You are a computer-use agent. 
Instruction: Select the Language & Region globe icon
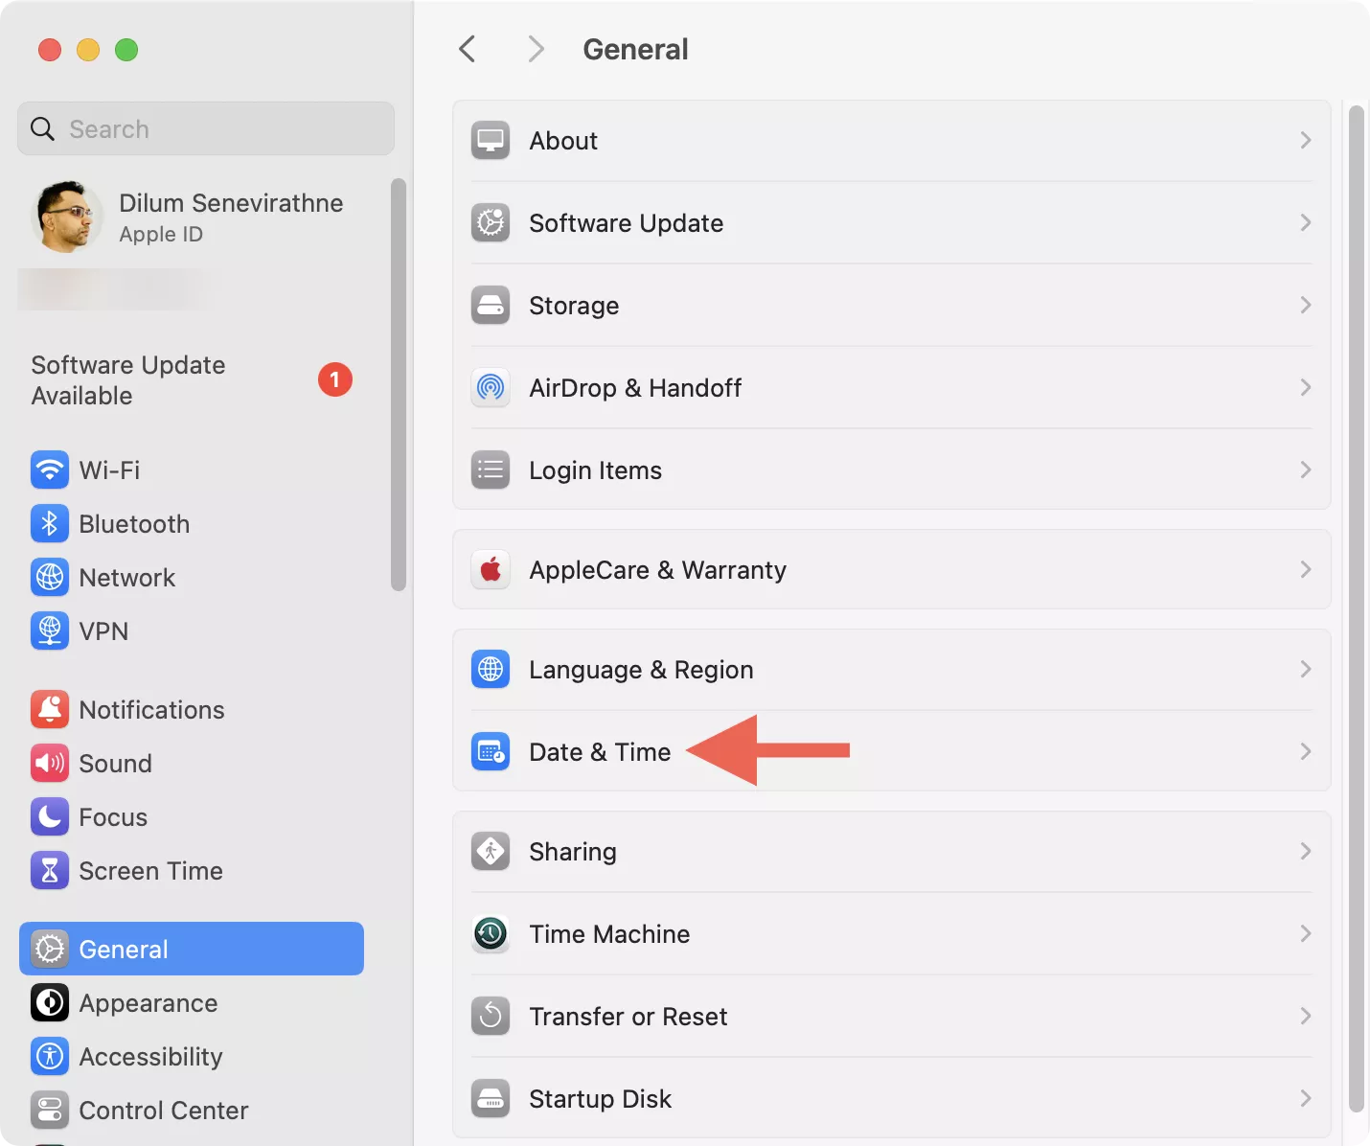491,670
